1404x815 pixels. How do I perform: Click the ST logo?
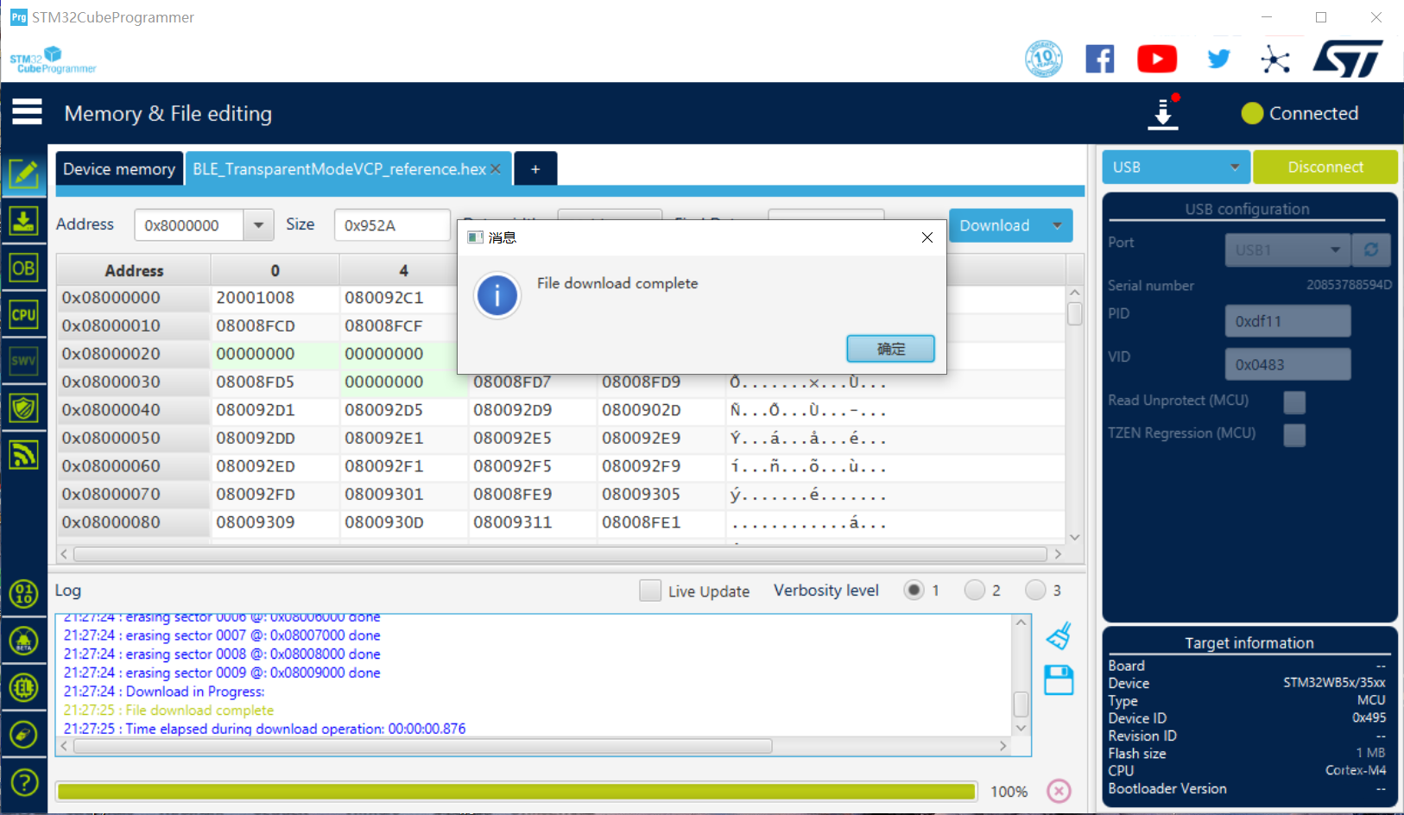pyautogui.click(x=1348, y=59)
